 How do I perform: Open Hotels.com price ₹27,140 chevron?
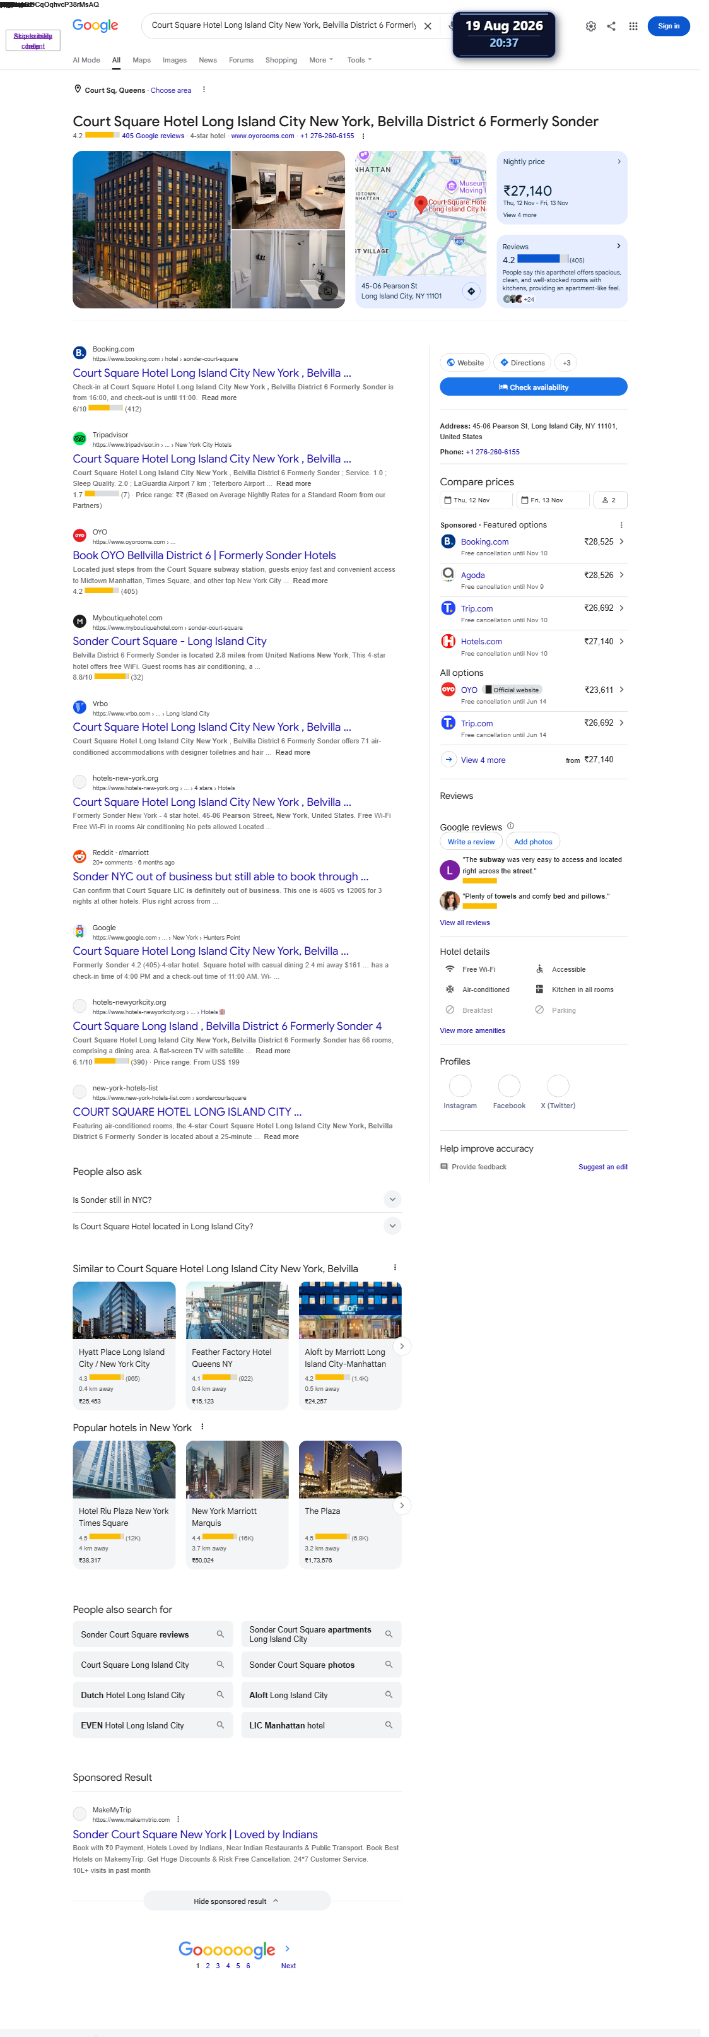621,641
